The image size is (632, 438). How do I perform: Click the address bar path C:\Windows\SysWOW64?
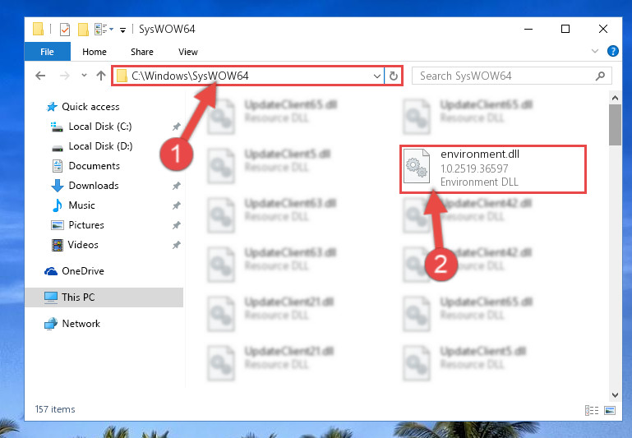[190, 76]
